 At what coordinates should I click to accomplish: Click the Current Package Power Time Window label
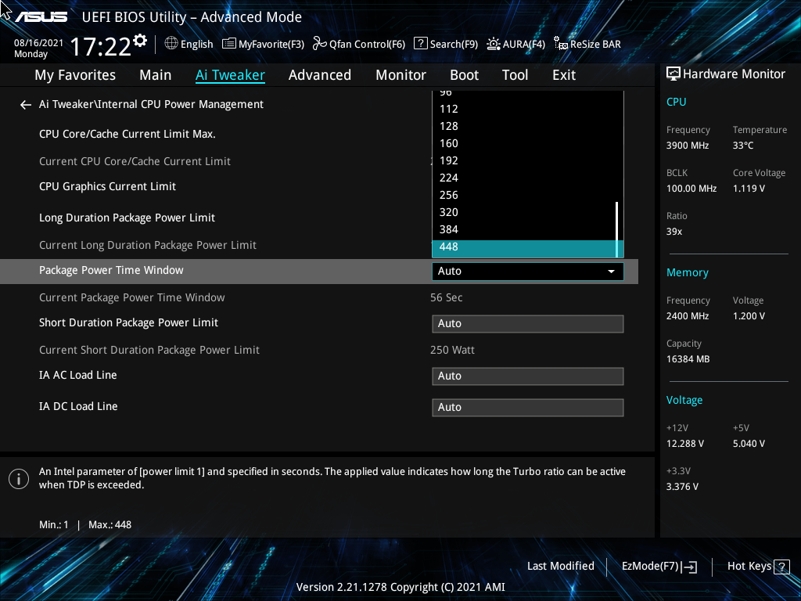(131, 297)
